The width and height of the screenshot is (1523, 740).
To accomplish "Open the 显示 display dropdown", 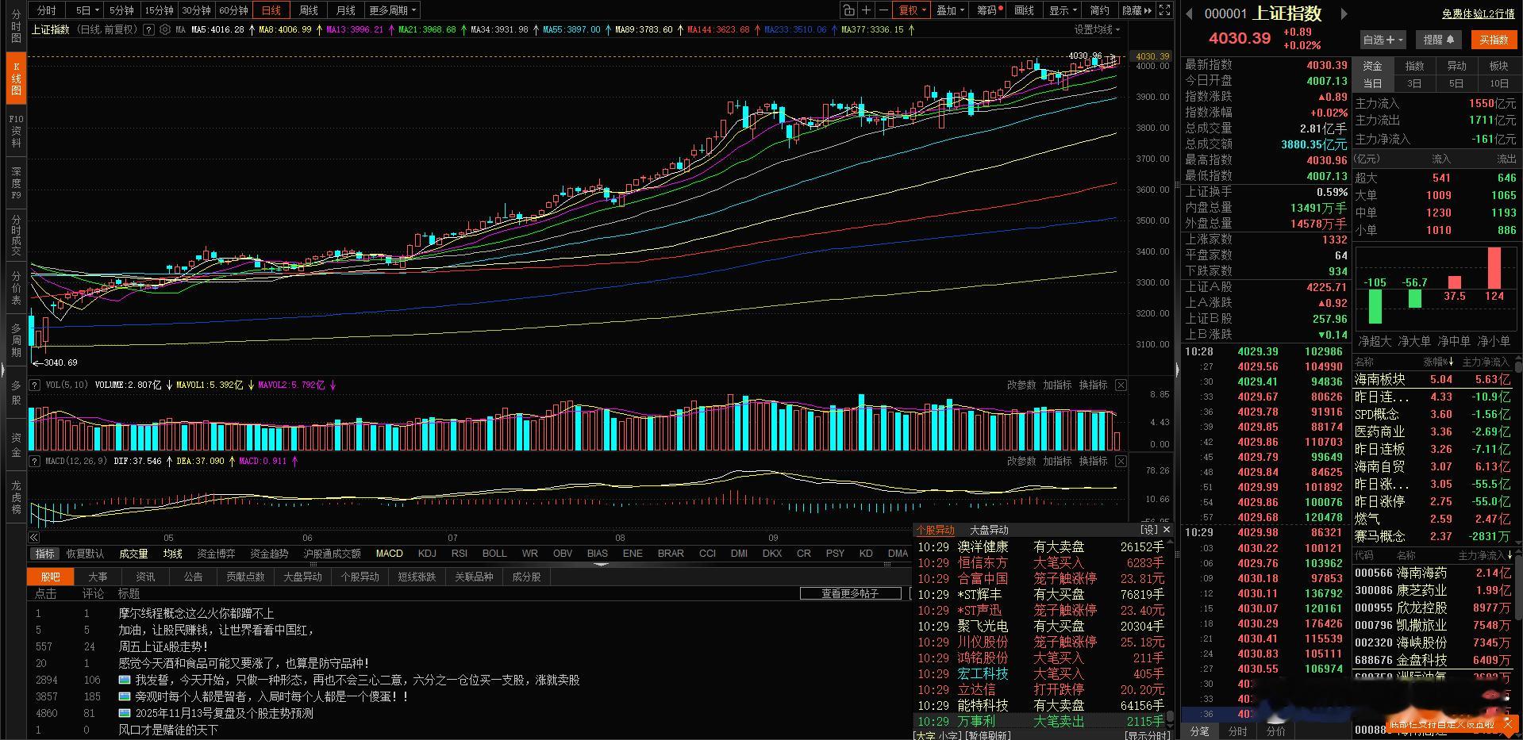I will [1062, 10].
